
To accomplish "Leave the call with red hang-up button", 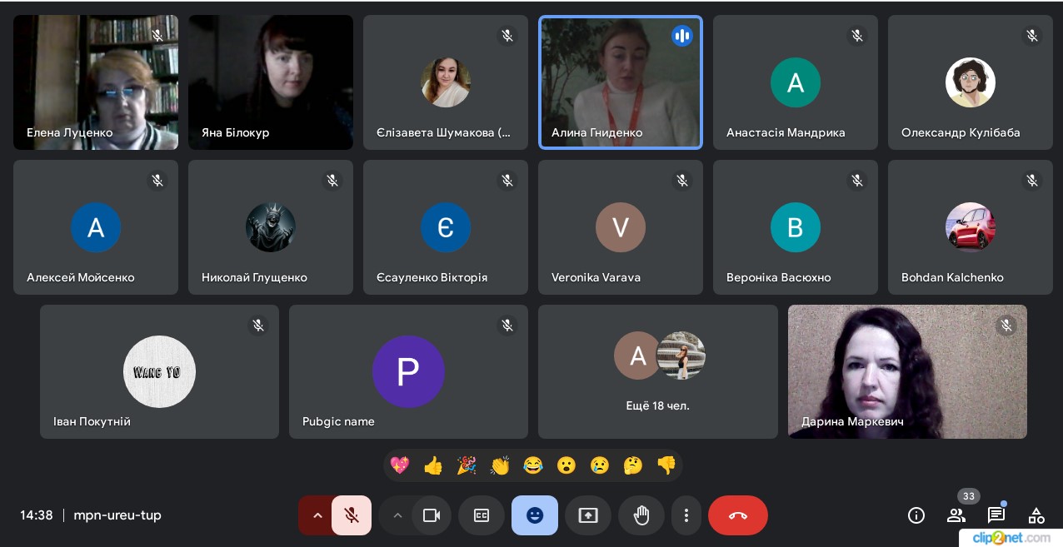I will (x=738, y=515).
